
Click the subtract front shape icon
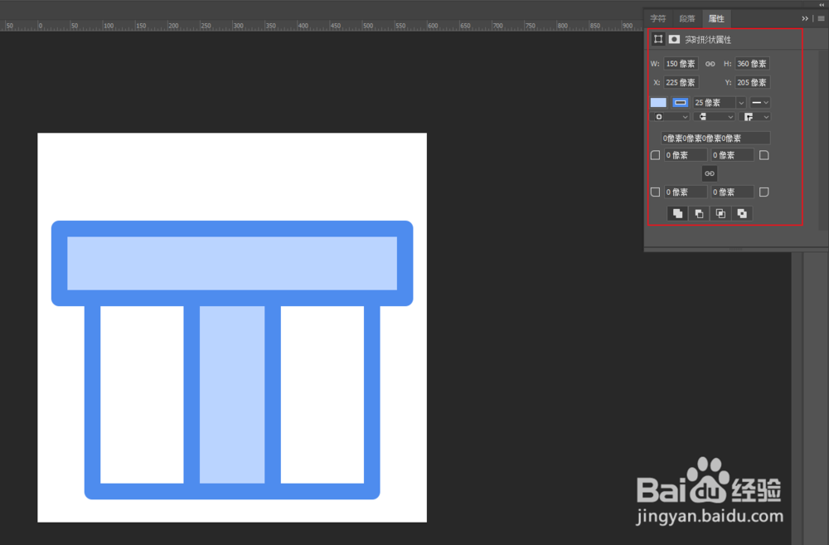click(x=699, y=213)
